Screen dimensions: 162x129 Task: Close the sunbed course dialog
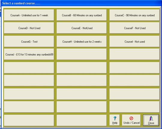(151, 120)
